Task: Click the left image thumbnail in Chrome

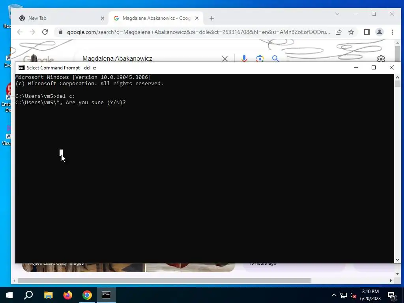Action: tap(84, 267)
